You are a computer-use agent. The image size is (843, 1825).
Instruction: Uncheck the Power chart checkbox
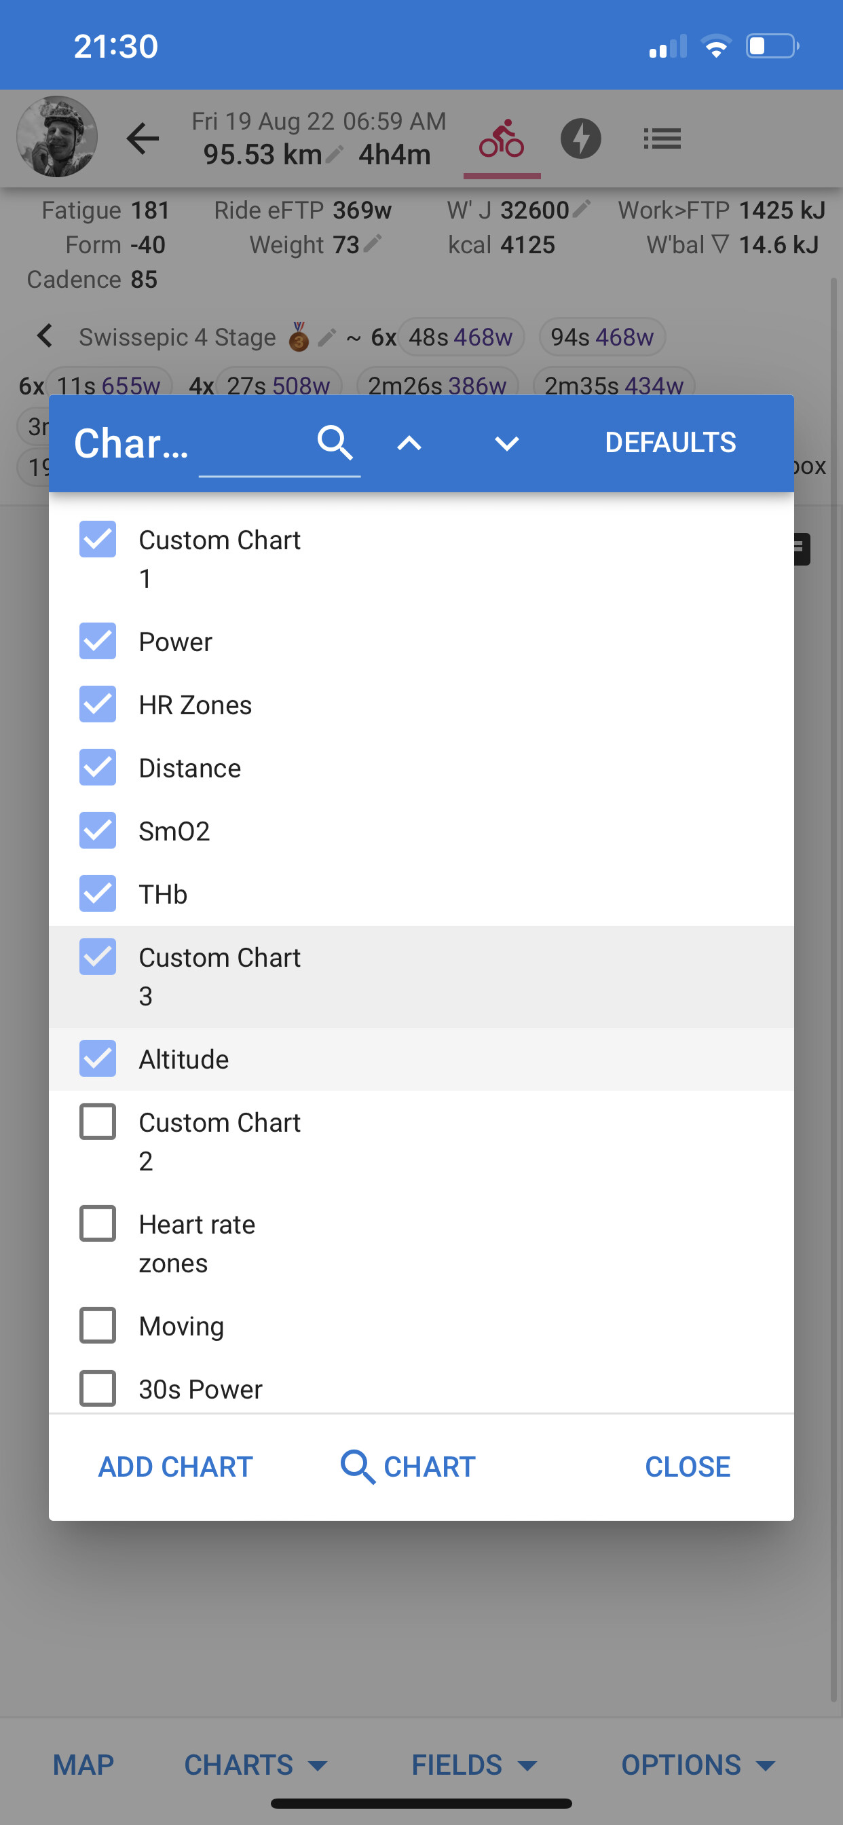click(x=98, y=641)
